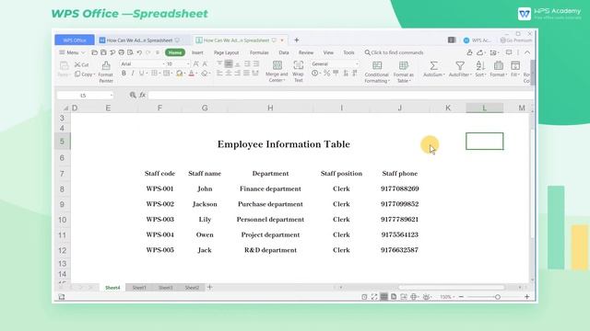Click the fill color bucket icon
This screenshot has width=590, height=331.
click(179, 74)
